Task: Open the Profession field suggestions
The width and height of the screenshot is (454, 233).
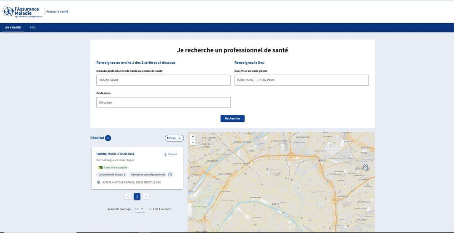Action: (163, 102)
